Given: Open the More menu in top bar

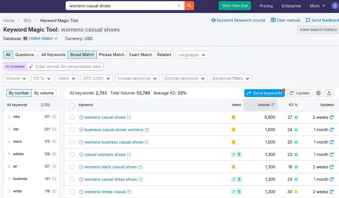Looking at the screenshot, I should (x=318, y=6).
